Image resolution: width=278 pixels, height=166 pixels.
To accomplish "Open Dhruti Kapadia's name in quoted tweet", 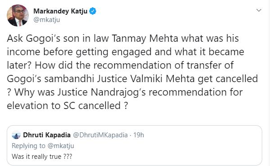I will pos(47,135).
